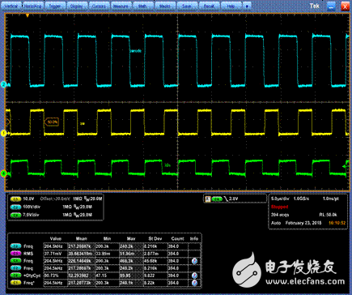Select the green C4 7.0V/div channel badge
352x295 pixels.
(x=15, y=215)
